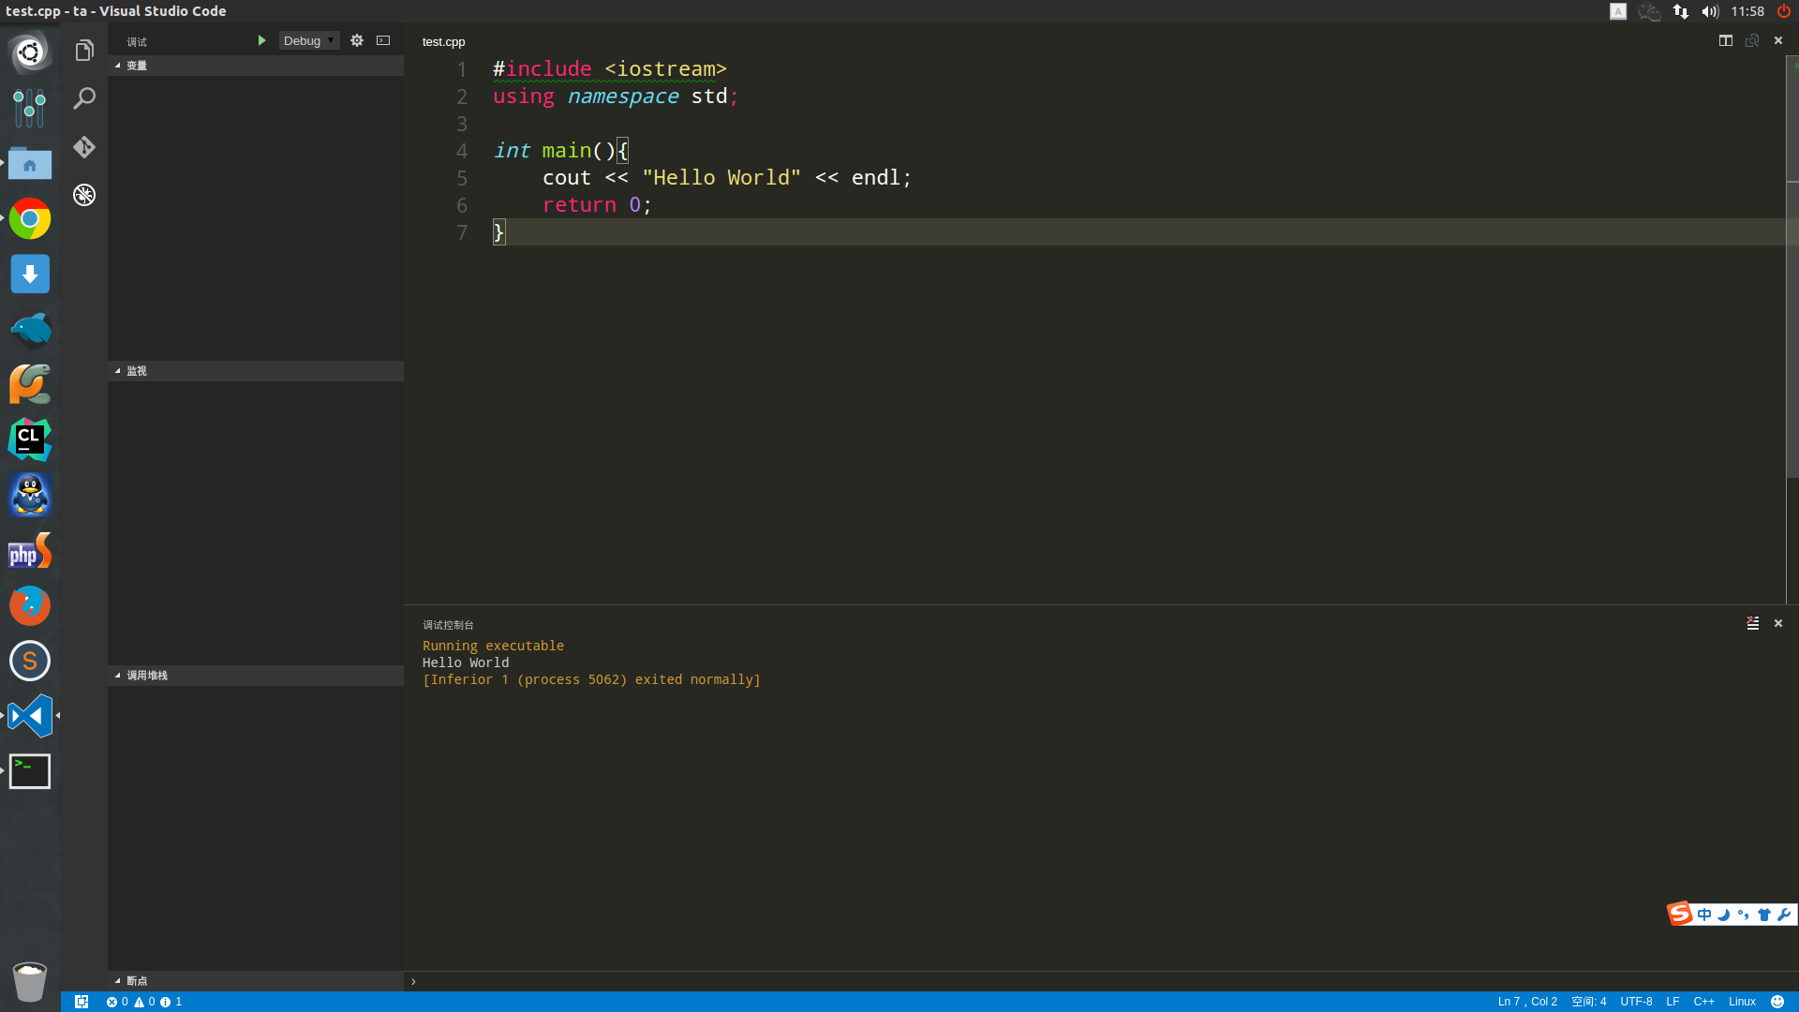Open the Debug view in activity bar
This screenshot has height=1012, width=1799.
click(84, 195)
